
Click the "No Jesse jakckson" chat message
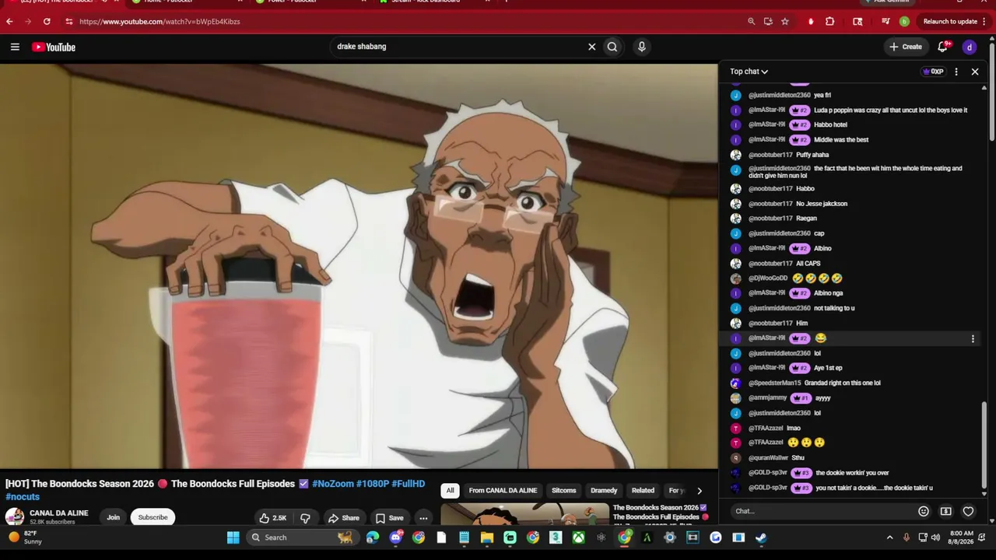(822, 204)
